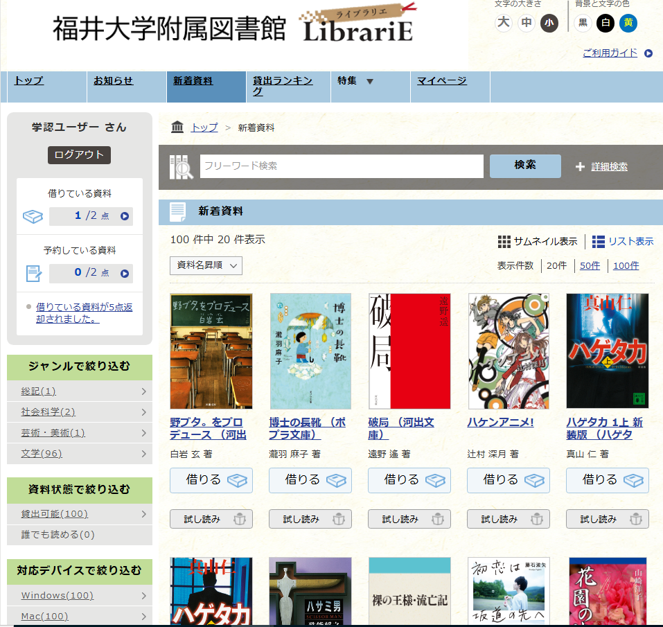
Task: Switch to list view icon
Action: [x=598, y=242]
